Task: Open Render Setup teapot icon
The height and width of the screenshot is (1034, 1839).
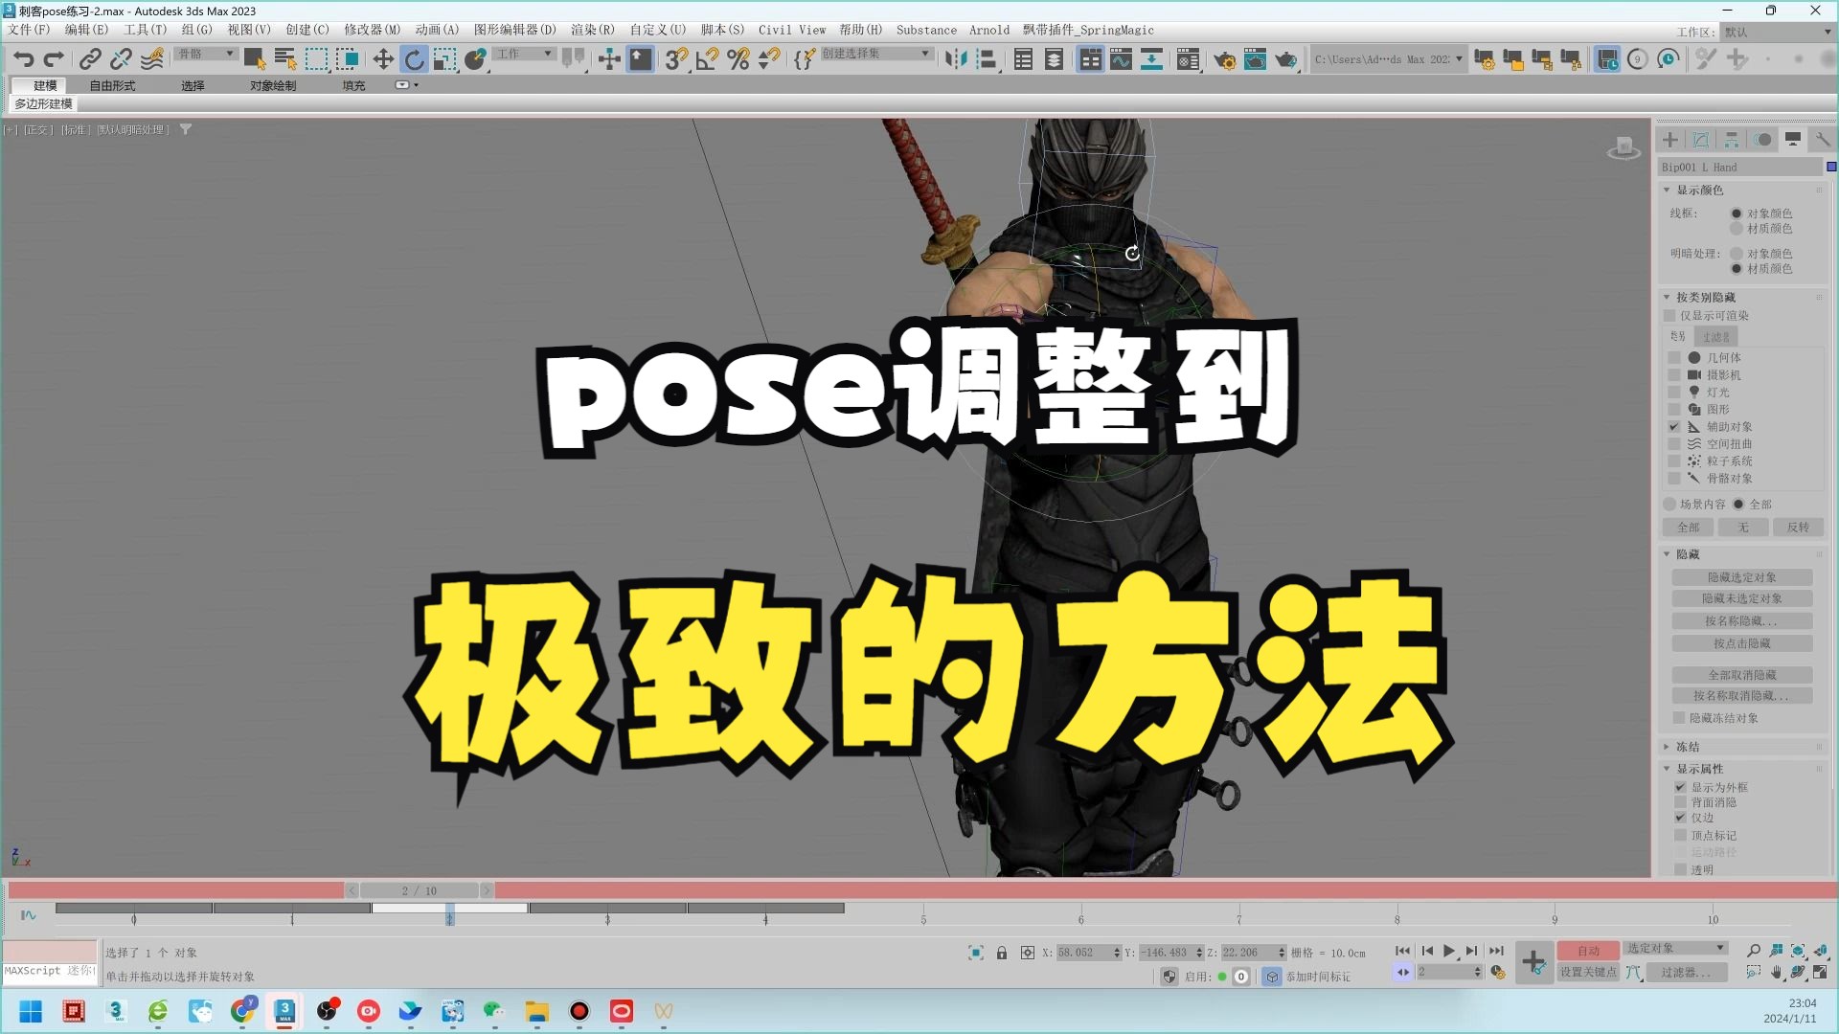Action: point(1224,59)
